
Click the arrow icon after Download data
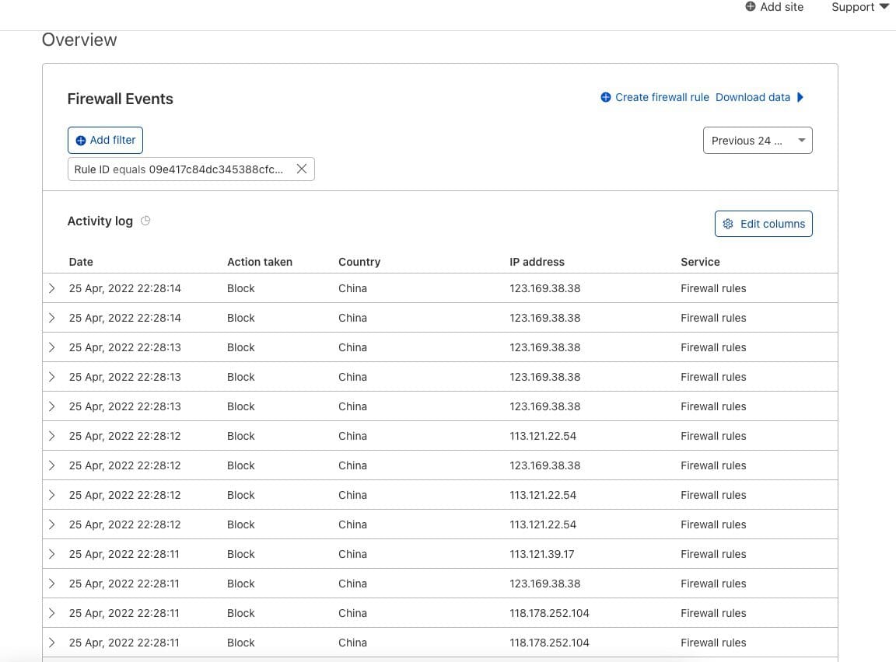click(800, 97)
